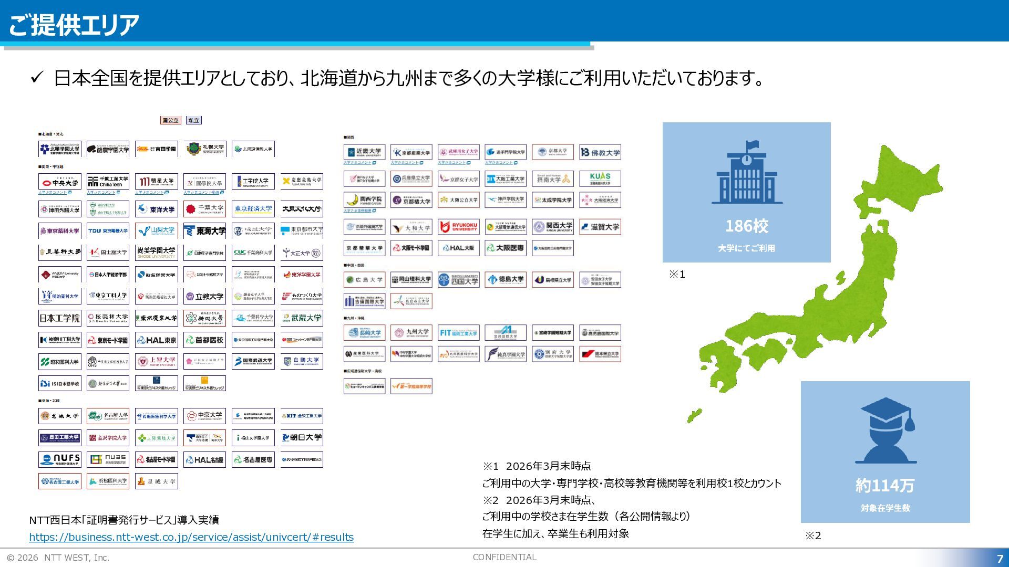Open the case-study link under 関西学院 logo
This screenshot has width=1009, height=567.
[x=359, y=211]
